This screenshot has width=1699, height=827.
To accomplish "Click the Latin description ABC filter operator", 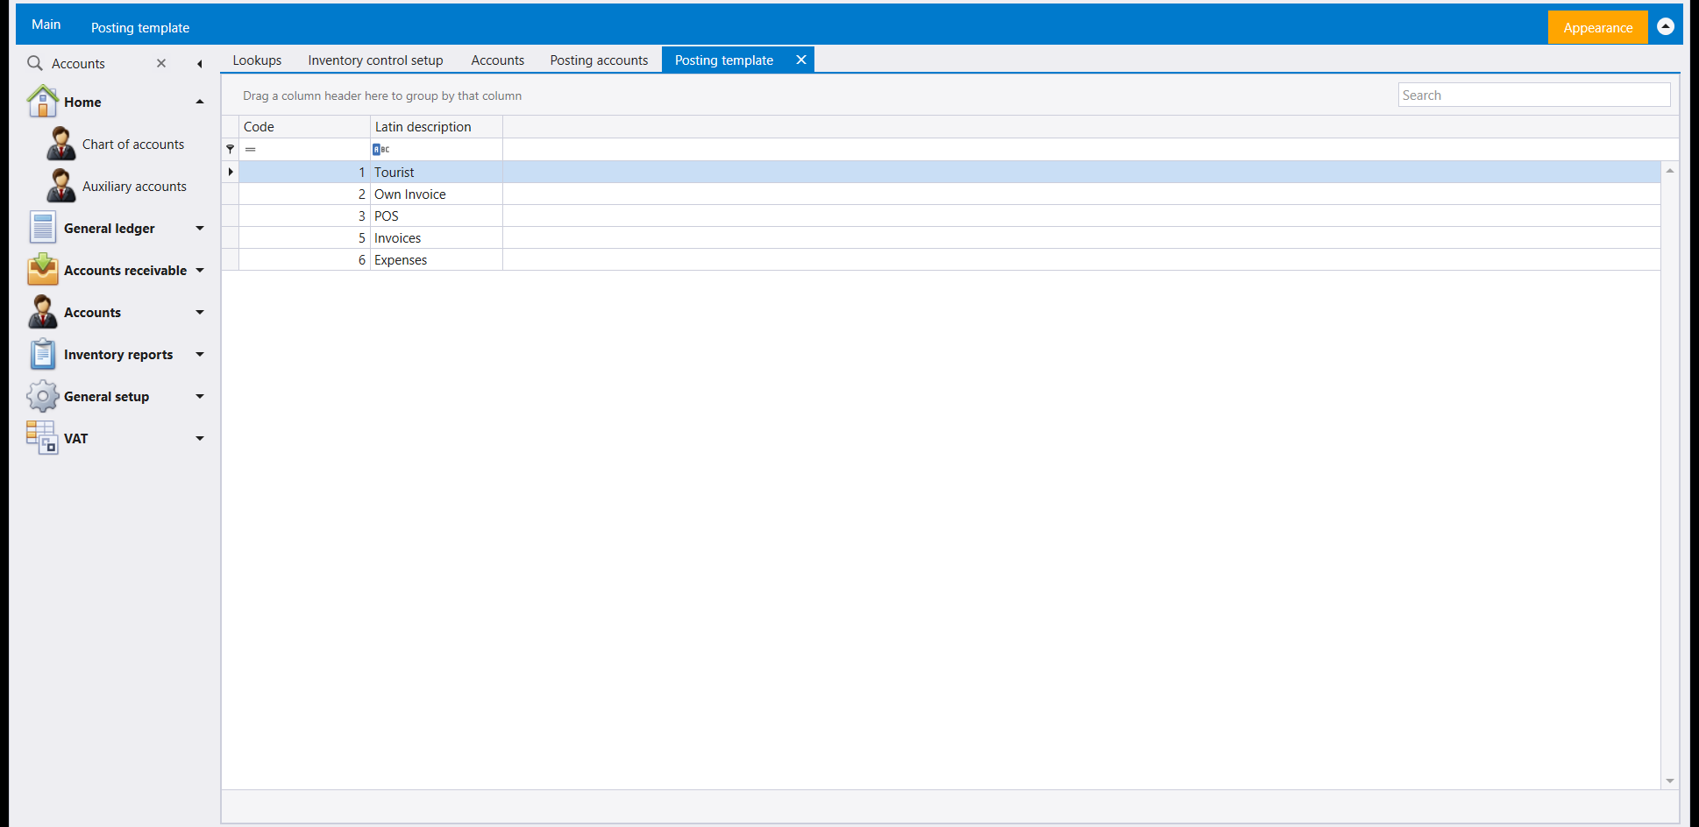I will click(x=381, y=150).
